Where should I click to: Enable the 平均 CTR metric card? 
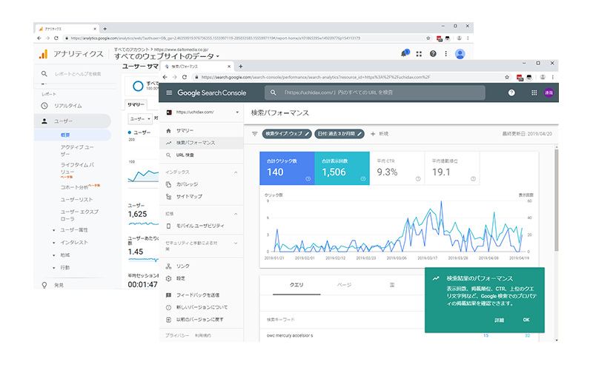click(x=397, y=169)
